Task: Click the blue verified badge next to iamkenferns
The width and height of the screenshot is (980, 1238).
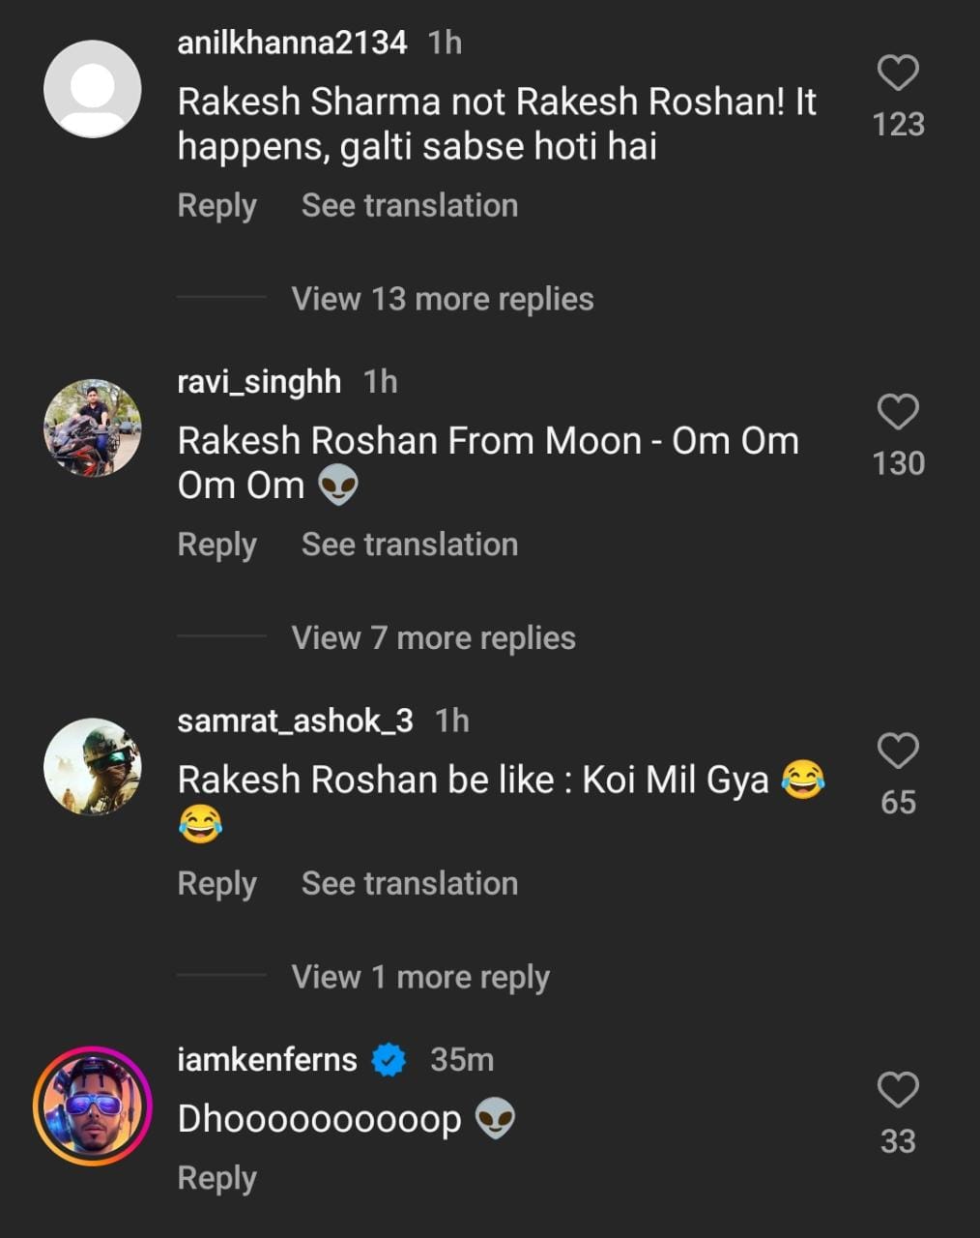Action: (x=389, y=1060)
